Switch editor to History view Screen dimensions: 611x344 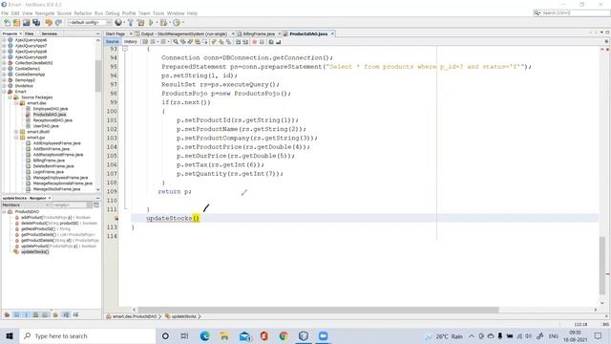point(130,42)
